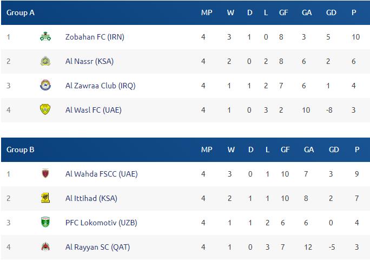The width and height of the screenshot is (370, 260).
Task: Click the Al Rayyan SC crest
Action: tap(45, 247)
